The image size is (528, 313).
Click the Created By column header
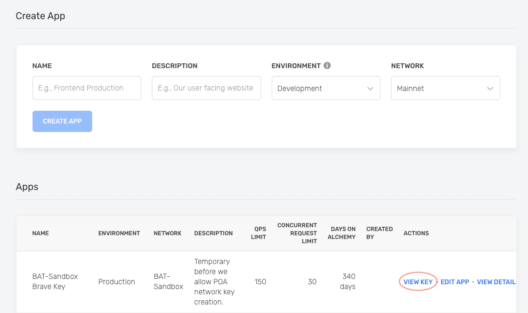(x=379, y=233)
